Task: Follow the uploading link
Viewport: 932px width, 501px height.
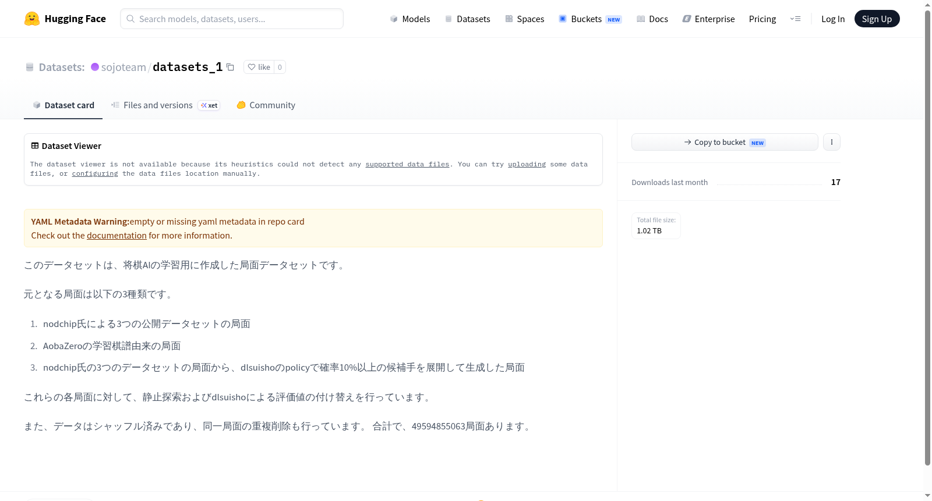Action: (x=527, y=164)
